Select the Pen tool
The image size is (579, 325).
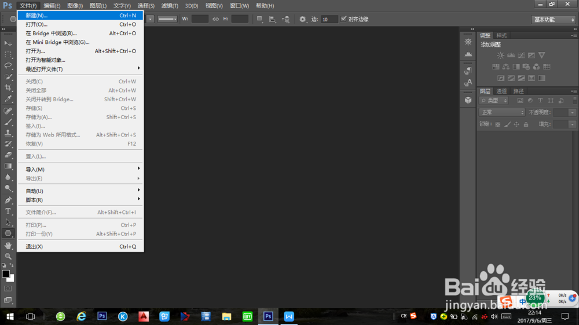8,200
